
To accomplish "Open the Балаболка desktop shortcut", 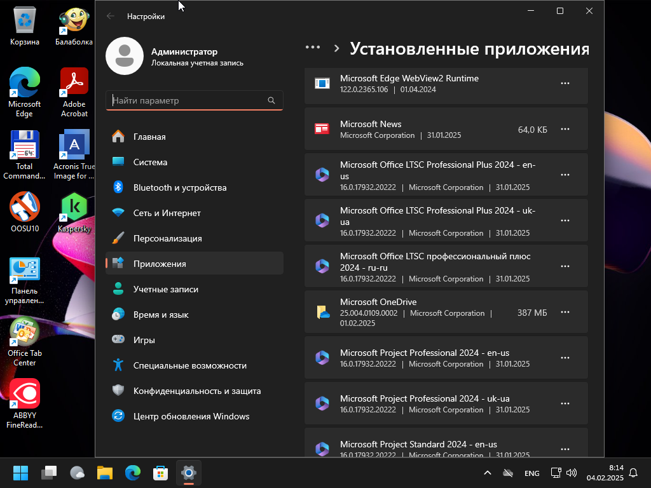I will click(74, 25).
